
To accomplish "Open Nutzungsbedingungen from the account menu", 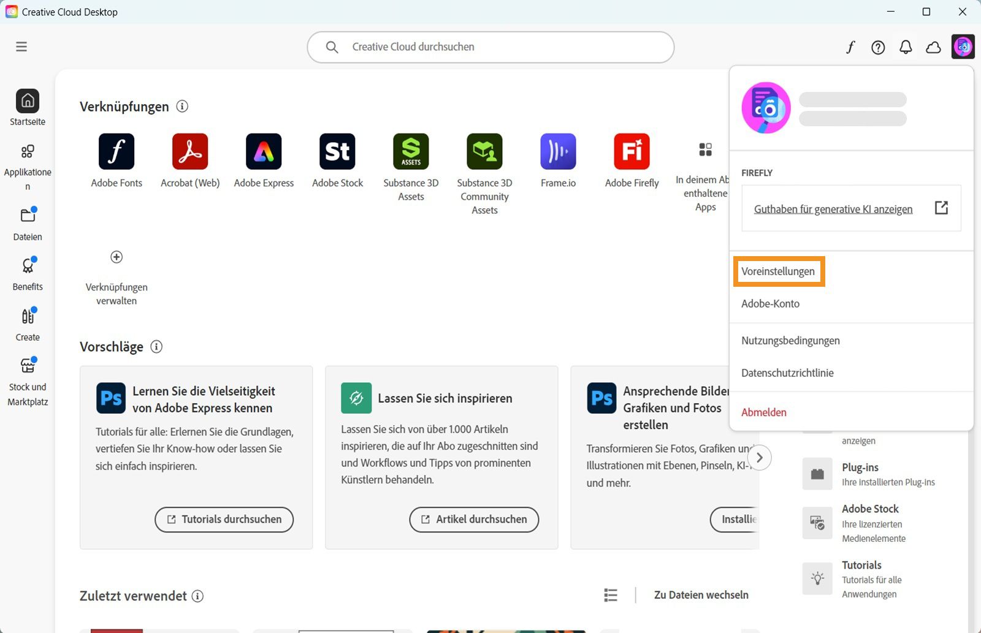I will tap(790, 341).
